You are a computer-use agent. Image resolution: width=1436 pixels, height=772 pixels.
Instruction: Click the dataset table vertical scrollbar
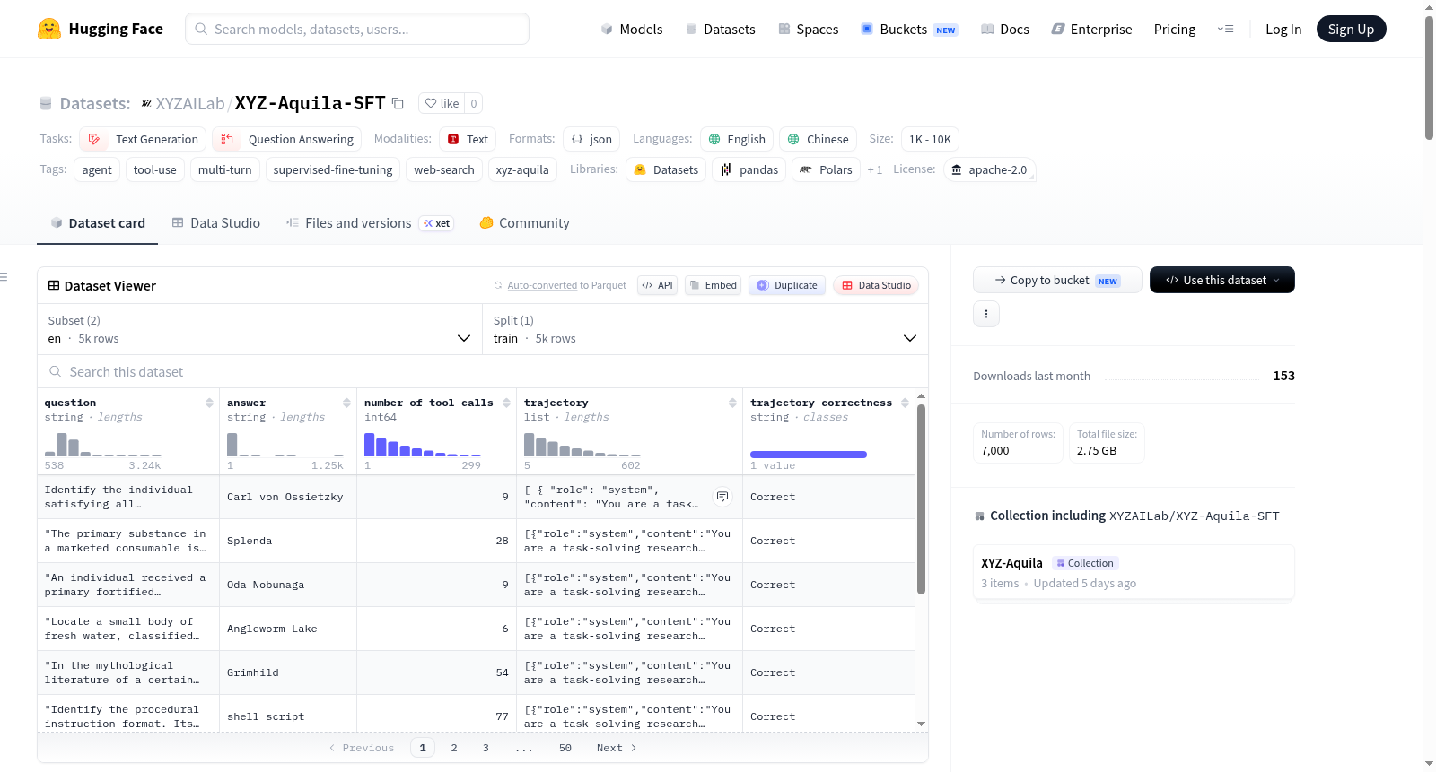point(921,499)
